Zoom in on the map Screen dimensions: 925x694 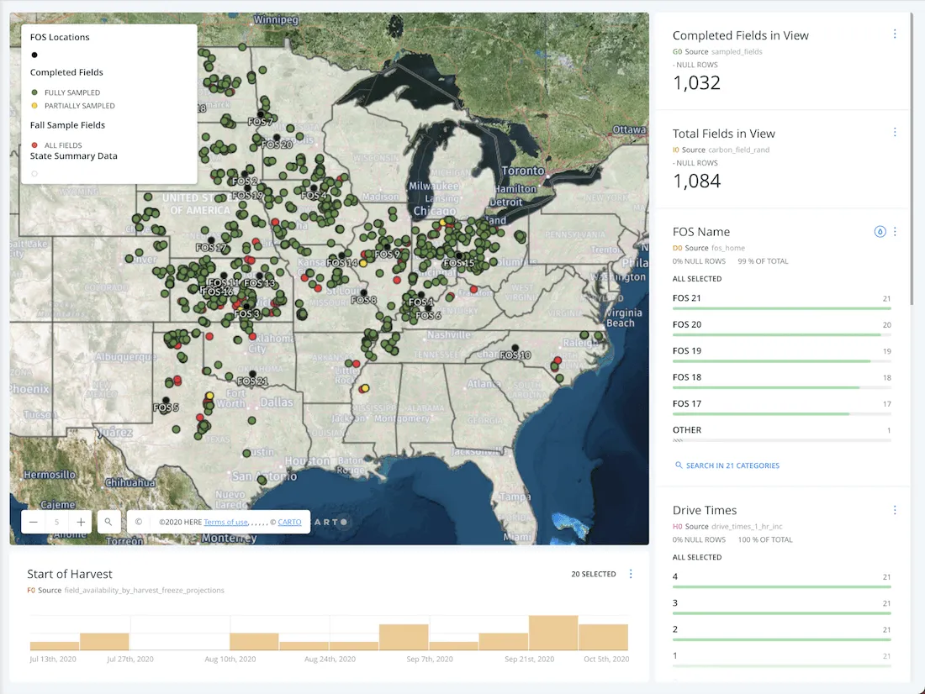point(80,521)
